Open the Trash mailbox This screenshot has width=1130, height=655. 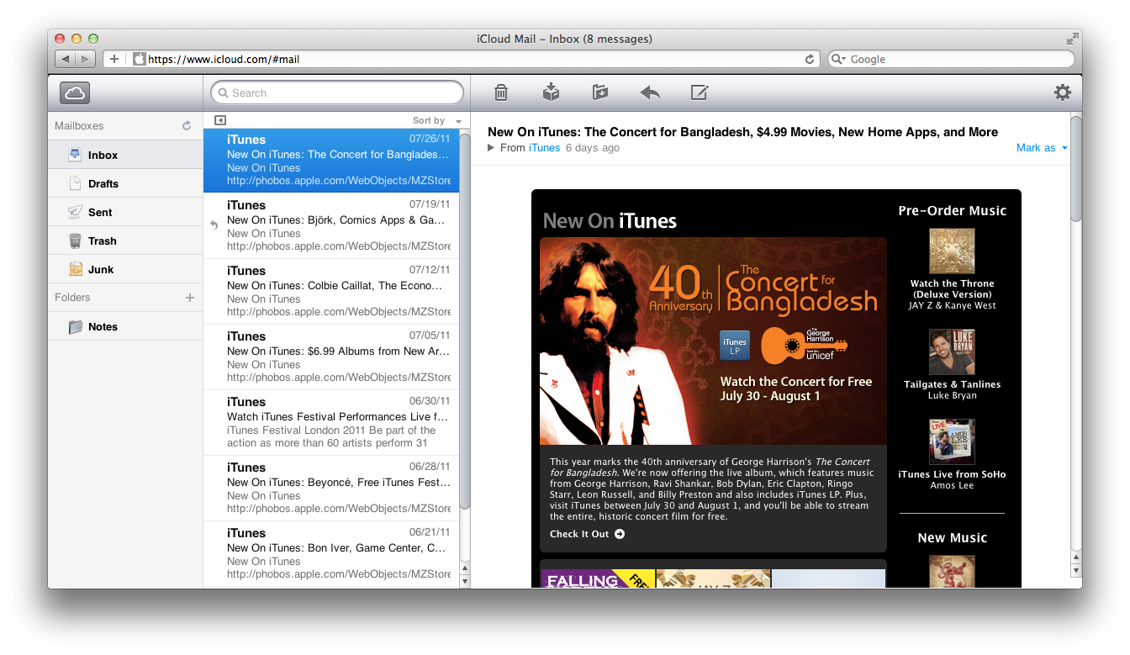(x=125, y=240)
